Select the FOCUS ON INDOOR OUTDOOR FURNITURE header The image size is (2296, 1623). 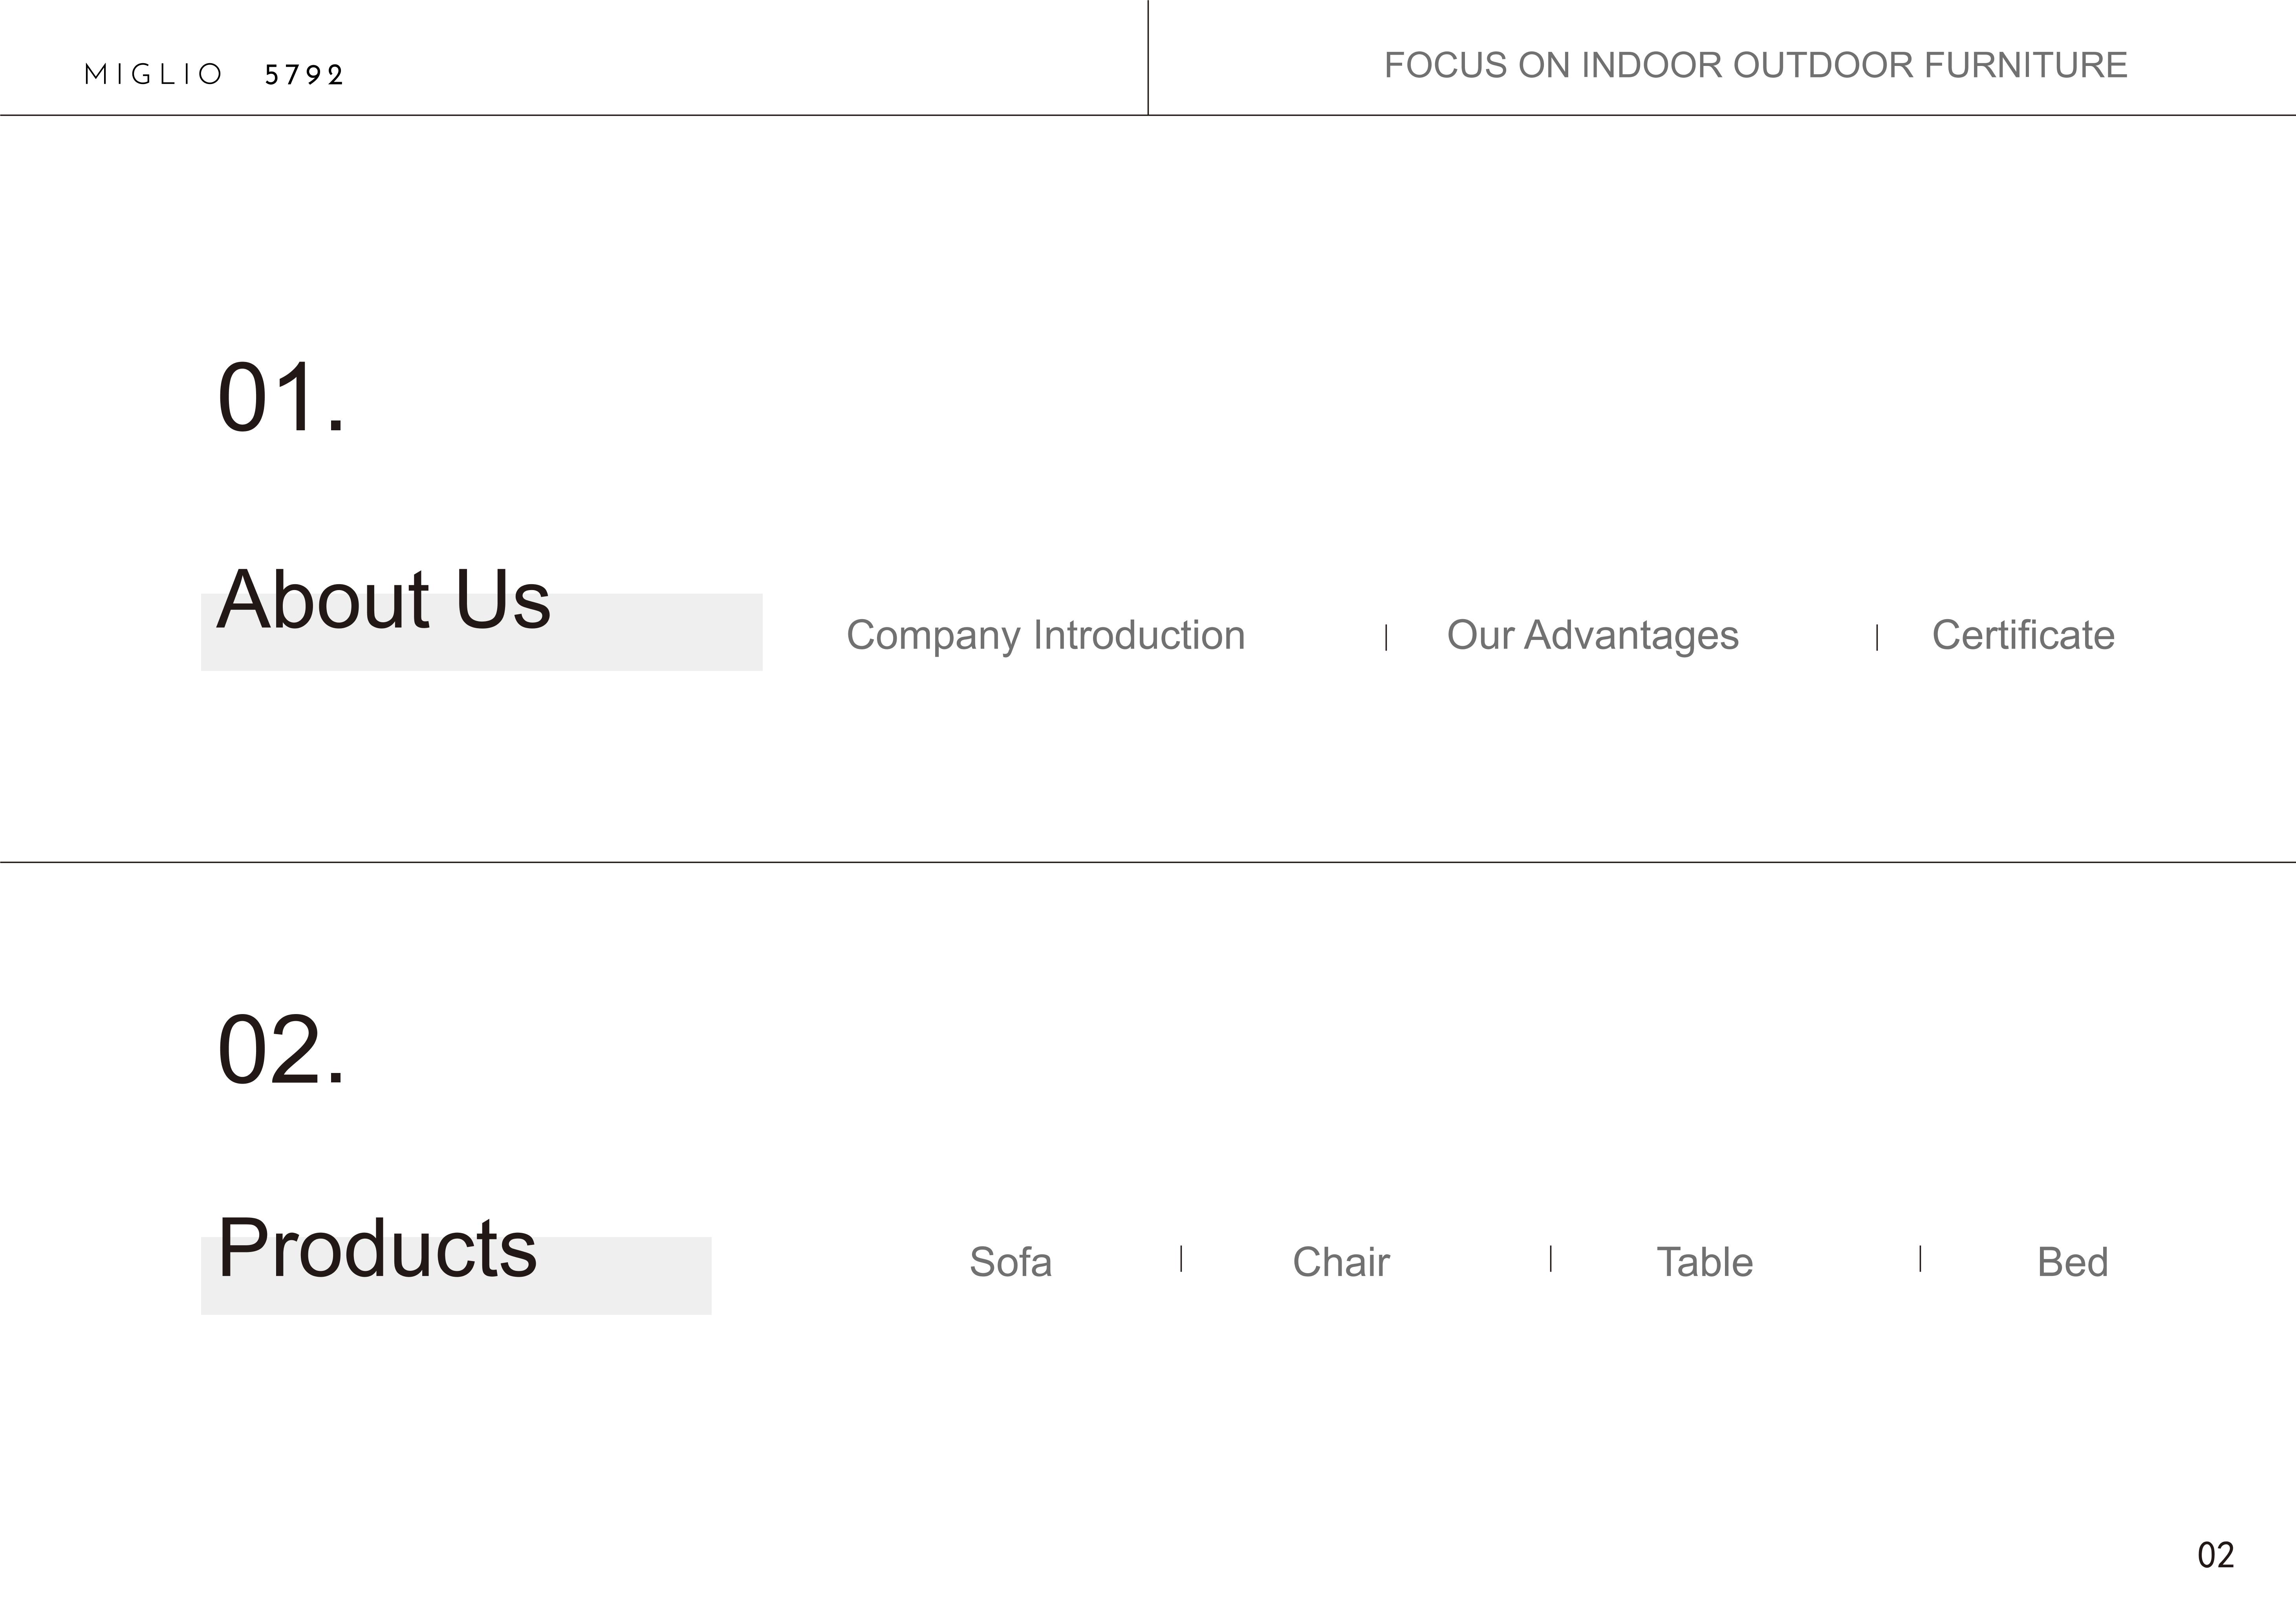pyautogui.click(x=1755, y=66)
